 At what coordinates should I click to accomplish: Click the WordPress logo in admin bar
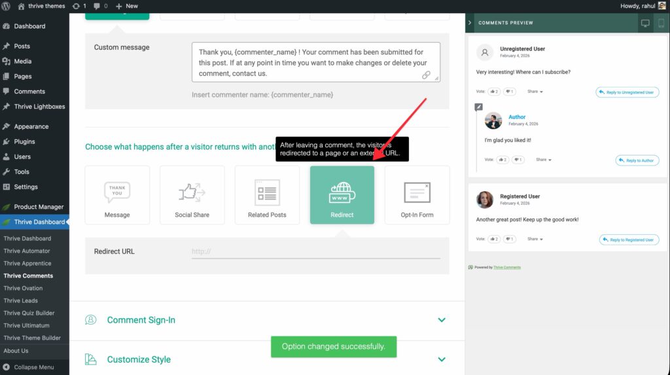click(x=6, y=6)
